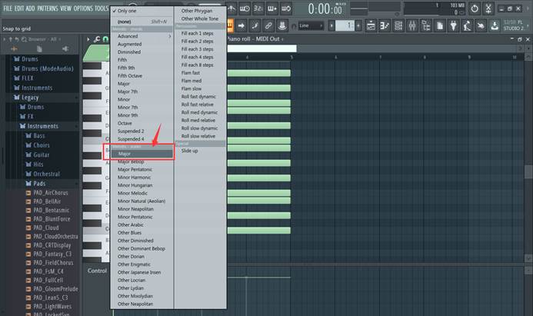
Task: Click the right arrow toolbar icon
Action: pyautogui.click(x=241, y=25)
